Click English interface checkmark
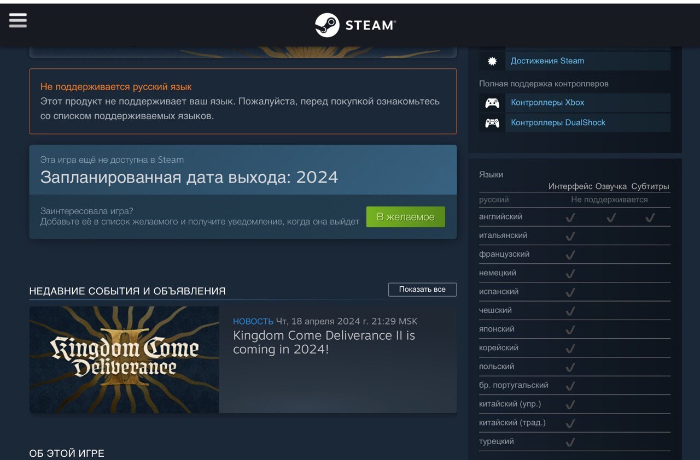The height and width of the screenshot is (460, 700). point(570,217)
